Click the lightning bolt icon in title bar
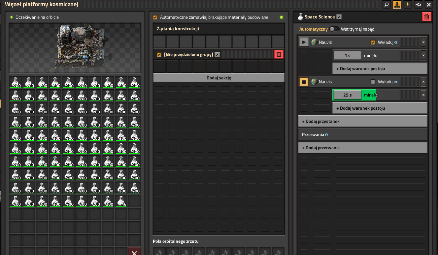The height and width of the screenshot is (255, 438). [x=408, y=5]
